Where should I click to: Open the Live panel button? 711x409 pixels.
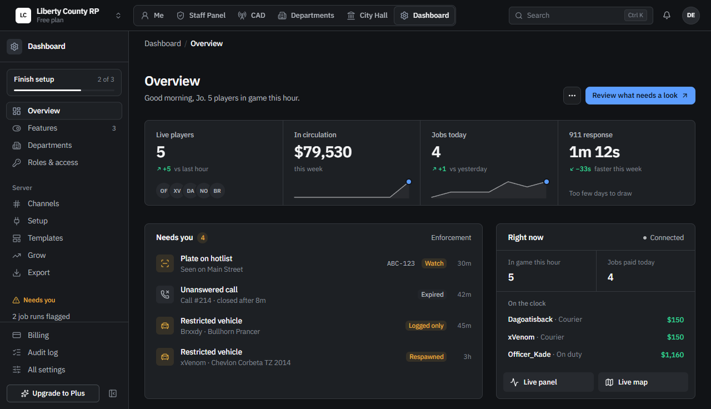pos(548,382)
